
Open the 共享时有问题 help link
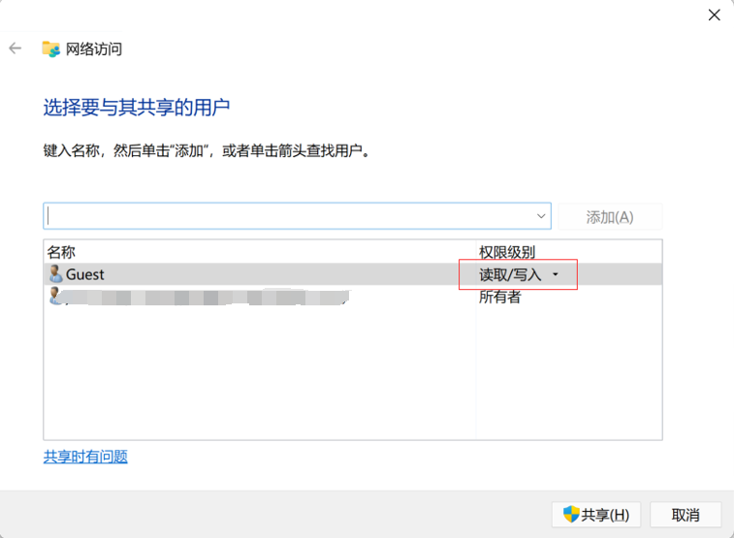(85, 457)
